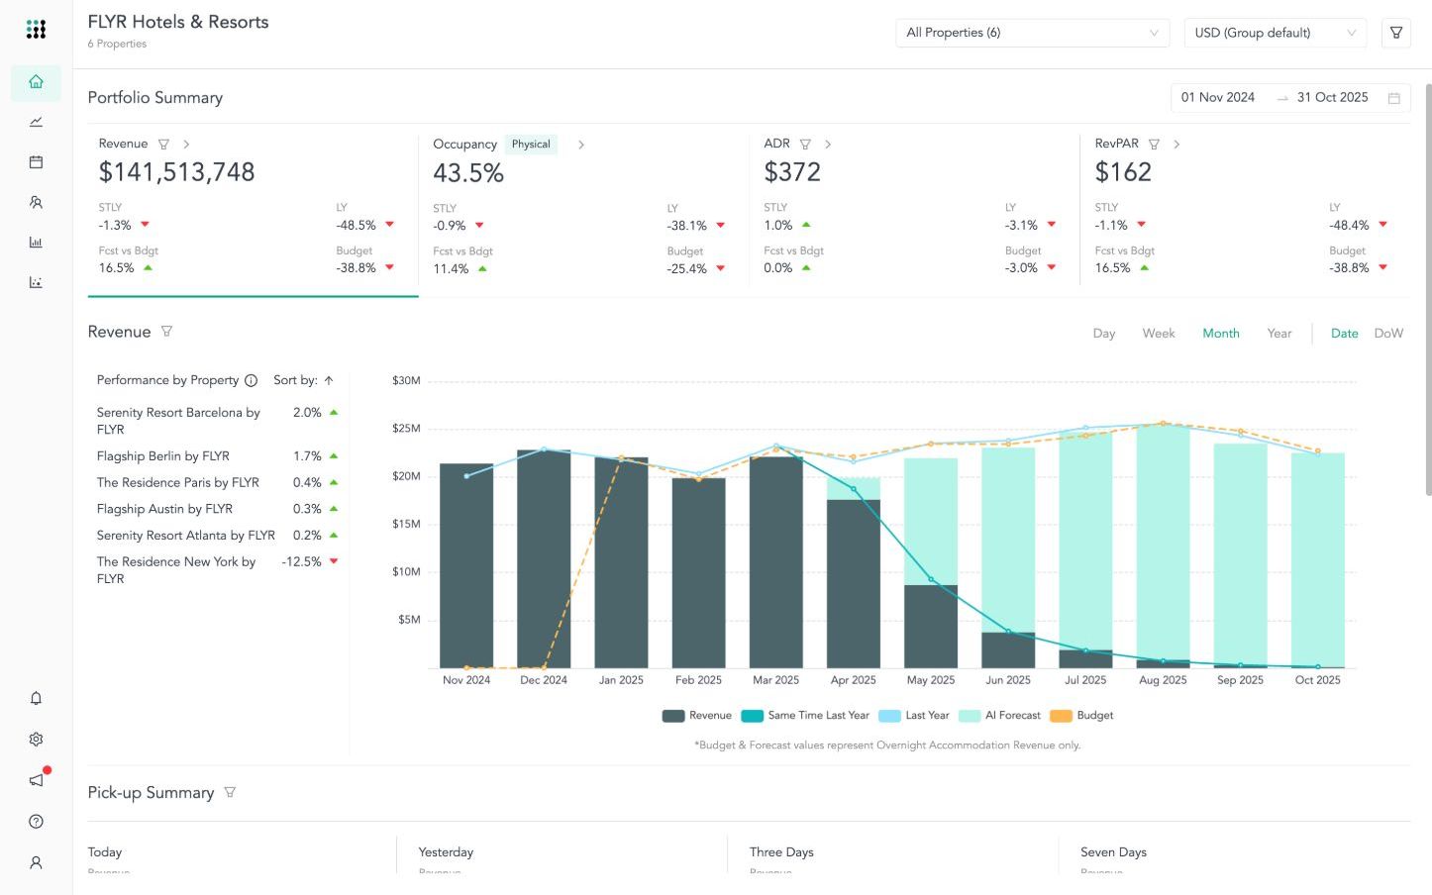Open the All Properties dropdown

pos(1031,33)
